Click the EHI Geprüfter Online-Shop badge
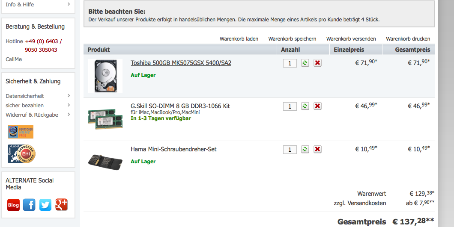This screenshot has width=454, height=227. [21, 153]
